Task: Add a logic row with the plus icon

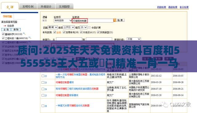Action: click(43, 21)
